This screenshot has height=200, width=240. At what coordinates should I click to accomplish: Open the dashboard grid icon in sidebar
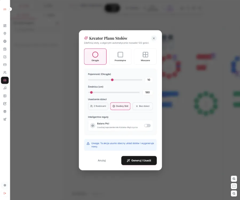pyautogui.click(x=5, y=26)
